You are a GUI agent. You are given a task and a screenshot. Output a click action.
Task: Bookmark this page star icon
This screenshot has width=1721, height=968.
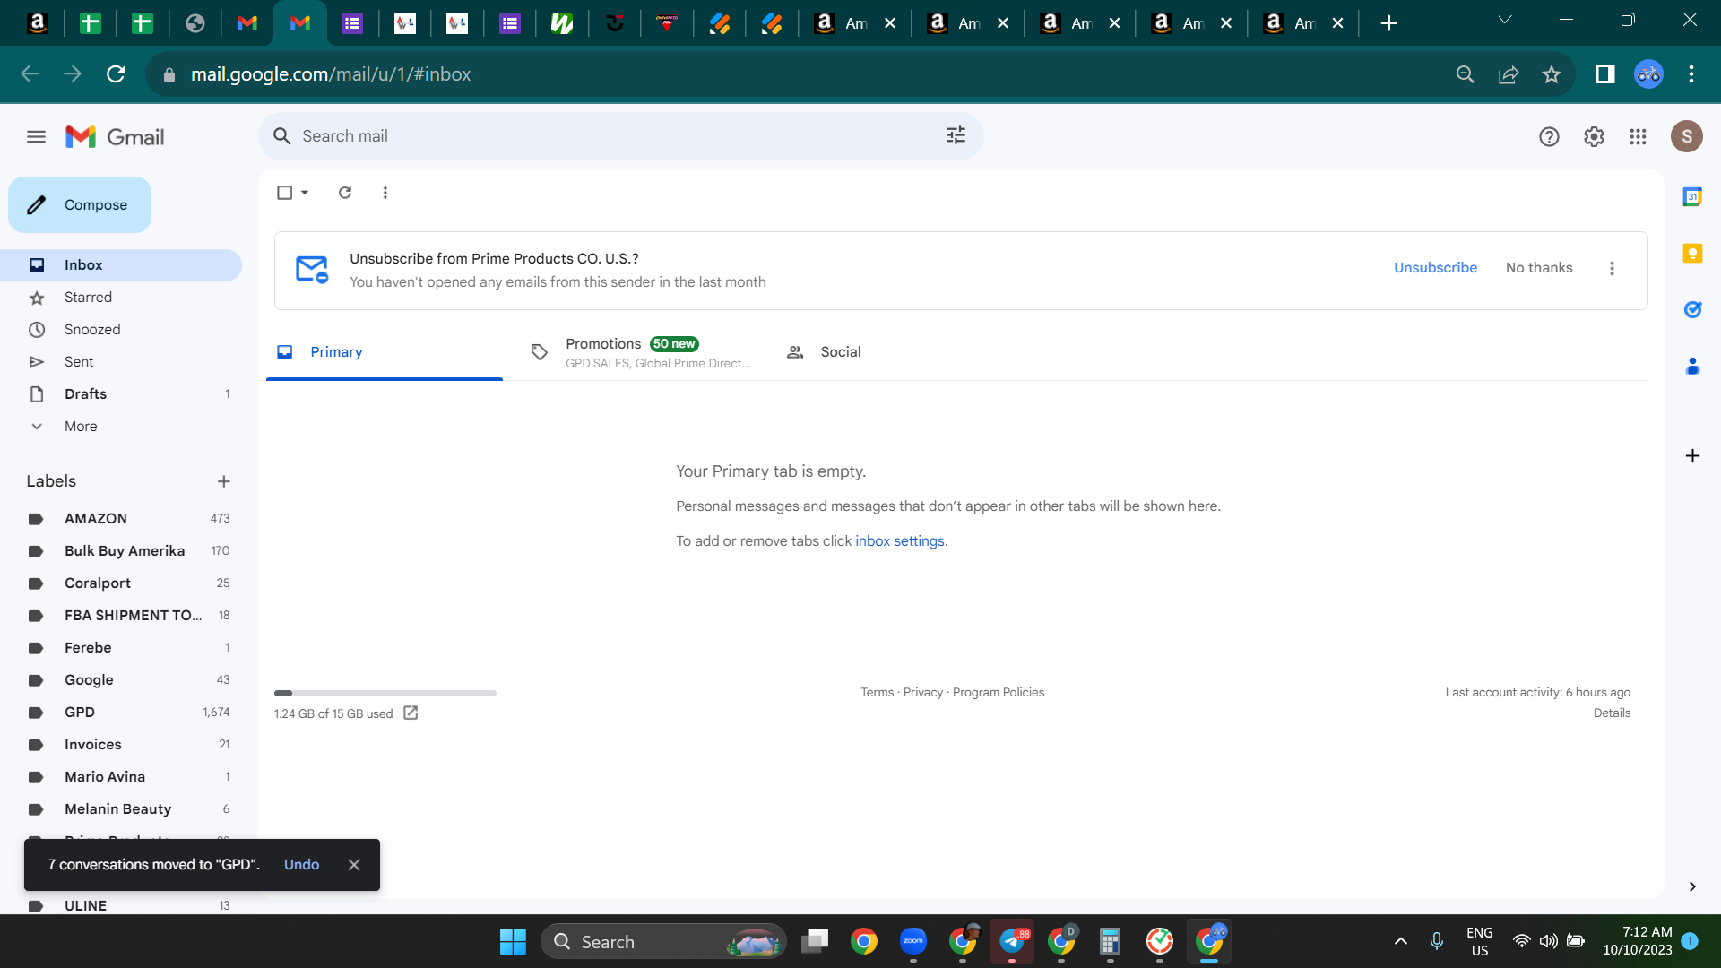(x=1552, y=74)
